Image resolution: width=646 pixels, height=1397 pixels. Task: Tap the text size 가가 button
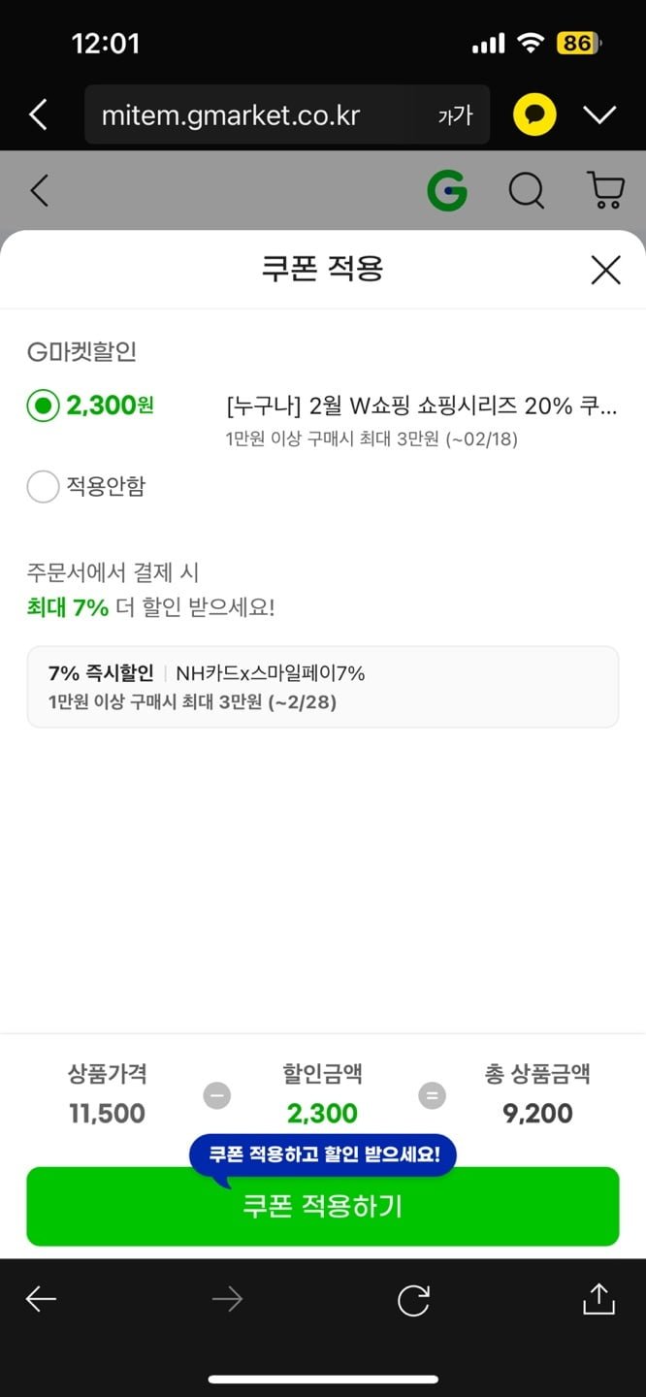coord(455,116)
